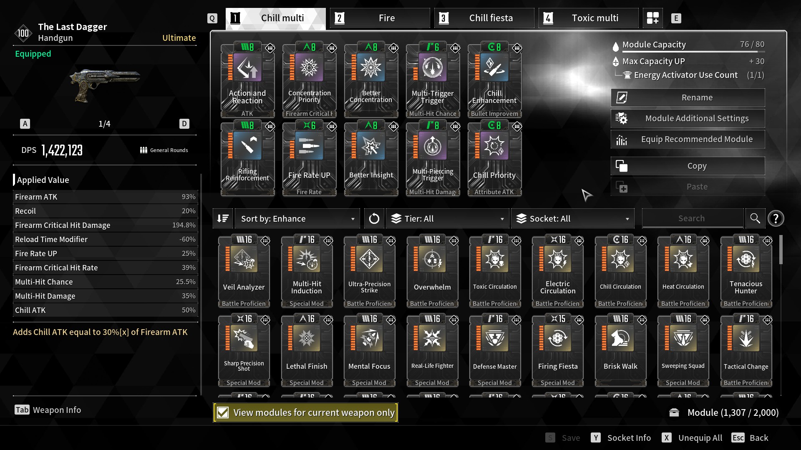
Task: Click the Equip Recommended Module button
Action: coord(688,139)
